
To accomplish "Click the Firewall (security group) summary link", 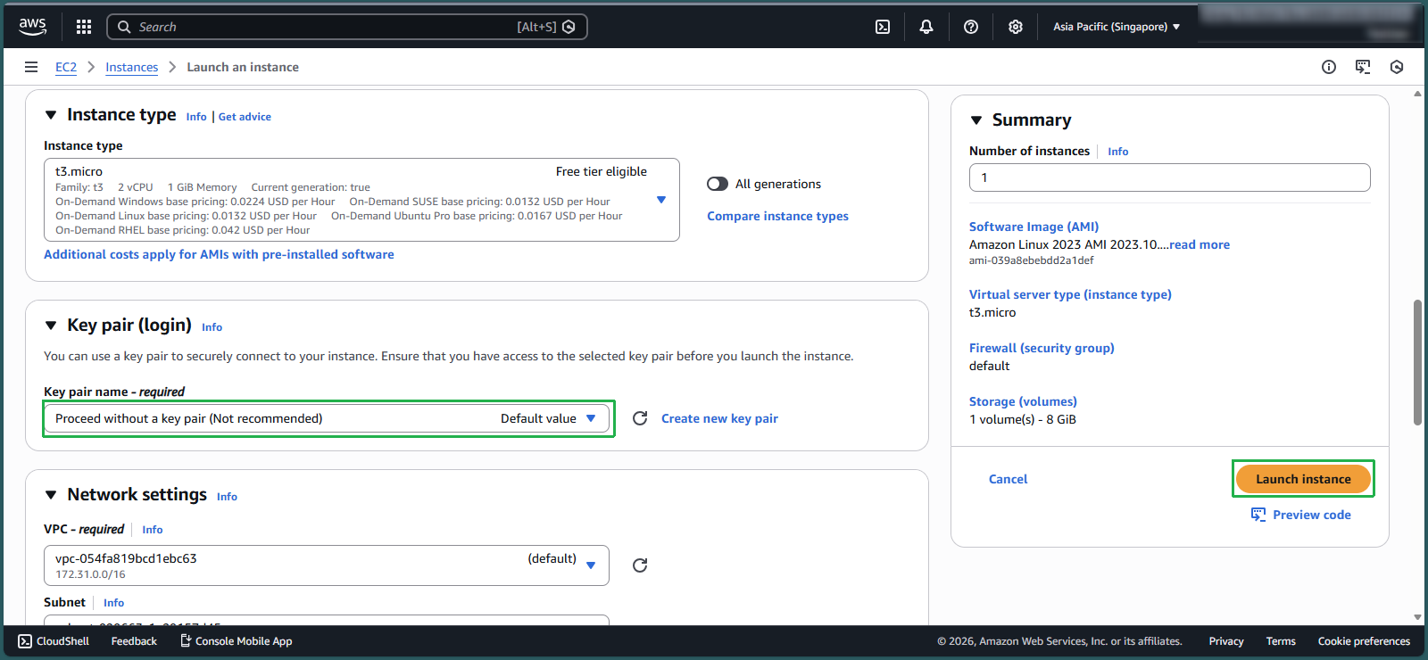I will (1042, 348).
